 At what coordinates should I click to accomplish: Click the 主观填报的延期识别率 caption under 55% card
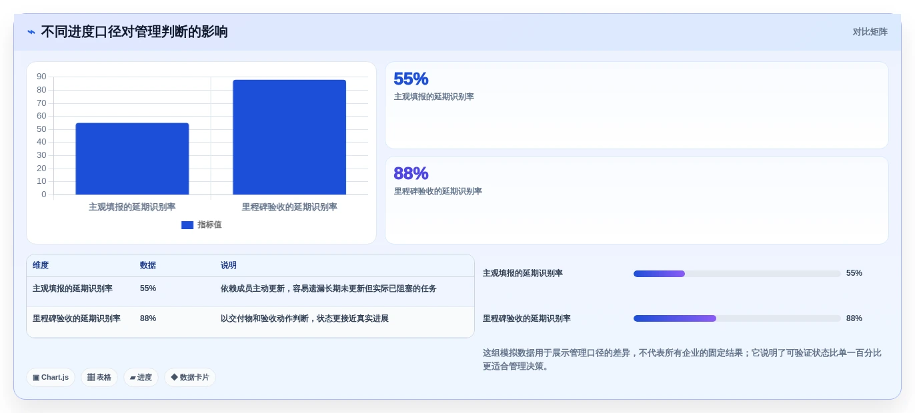coord(433,97)
